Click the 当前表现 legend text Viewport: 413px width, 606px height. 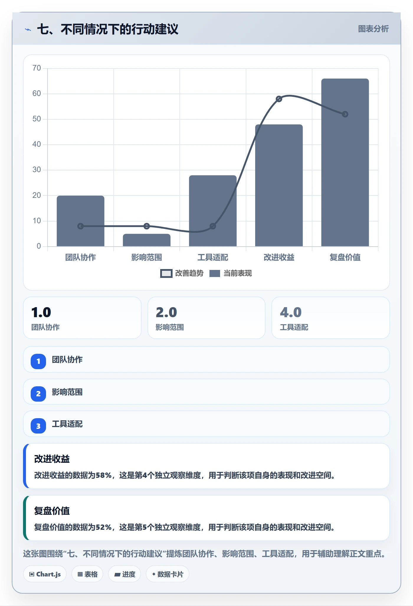click(238, 273)
